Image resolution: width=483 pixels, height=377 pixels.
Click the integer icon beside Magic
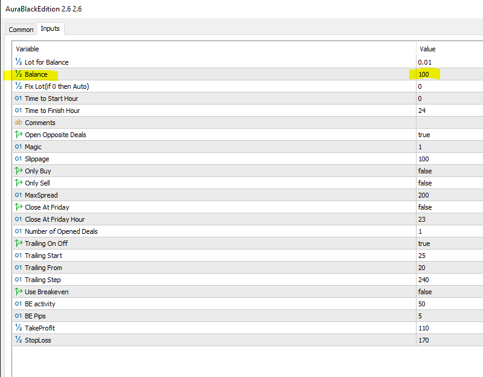18,147
